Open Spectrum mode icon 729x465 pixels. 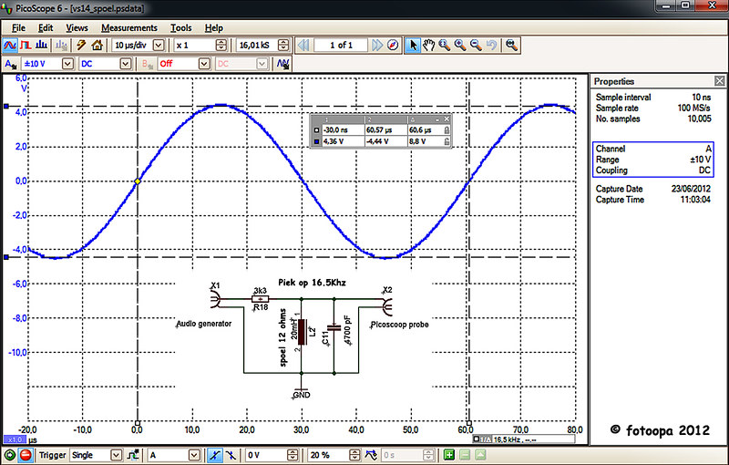click(x=42, y=45)
